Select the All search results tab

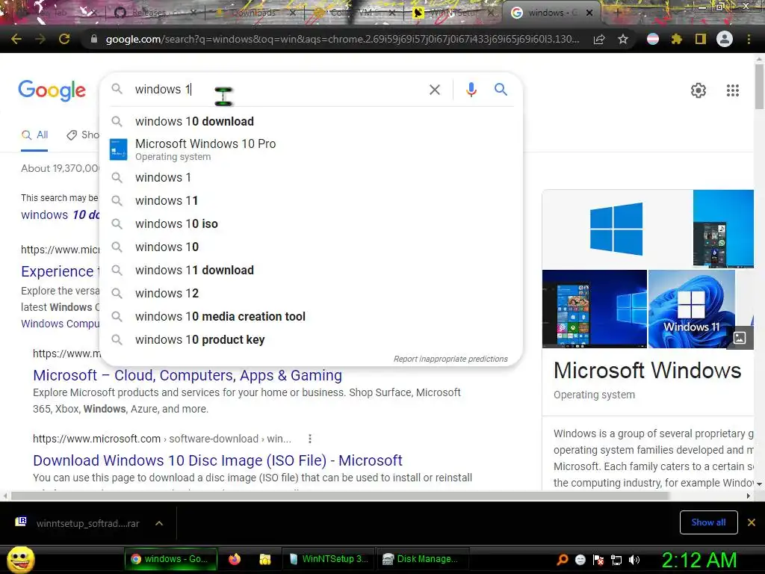coord(34,135)
